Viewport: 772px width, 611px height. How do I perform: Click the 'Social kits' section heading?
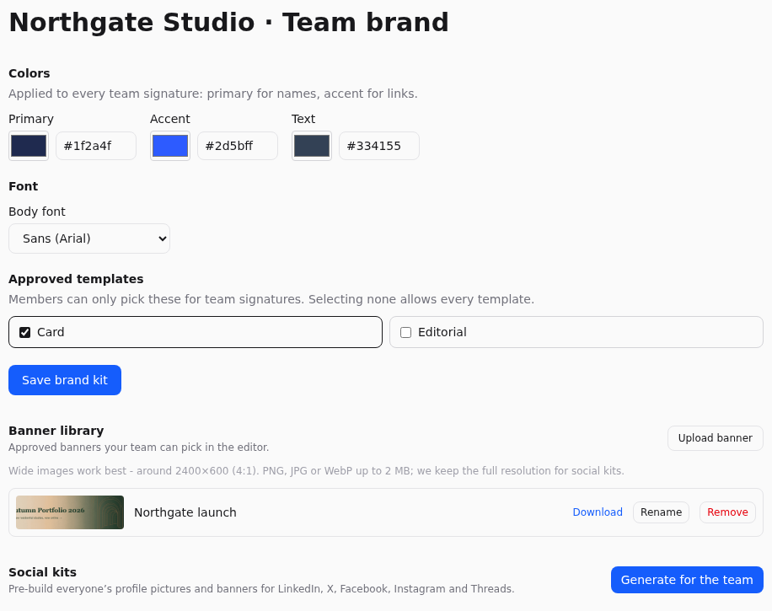[43, 572]
